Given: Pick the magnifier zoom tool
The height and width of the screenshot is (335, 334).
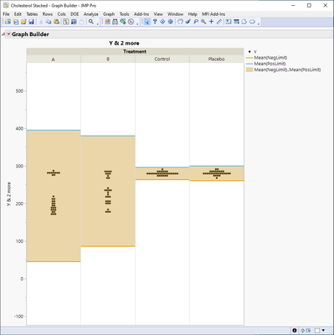Looking at the screenshot, I should tap(203, 22).
